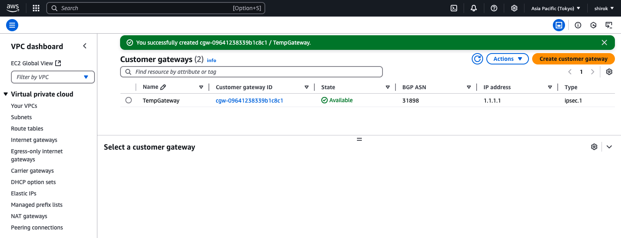The height and width of the screenshot is (238, 621).
Task: Go to previous page arrow
Action: (x=570, y=72)
